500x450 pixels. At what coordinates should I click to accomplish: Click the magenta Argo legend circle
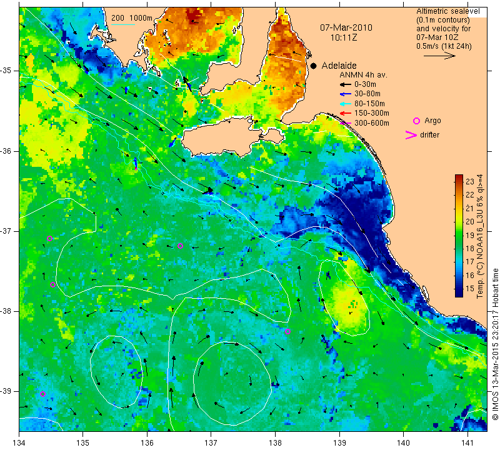tap(416, 121)
